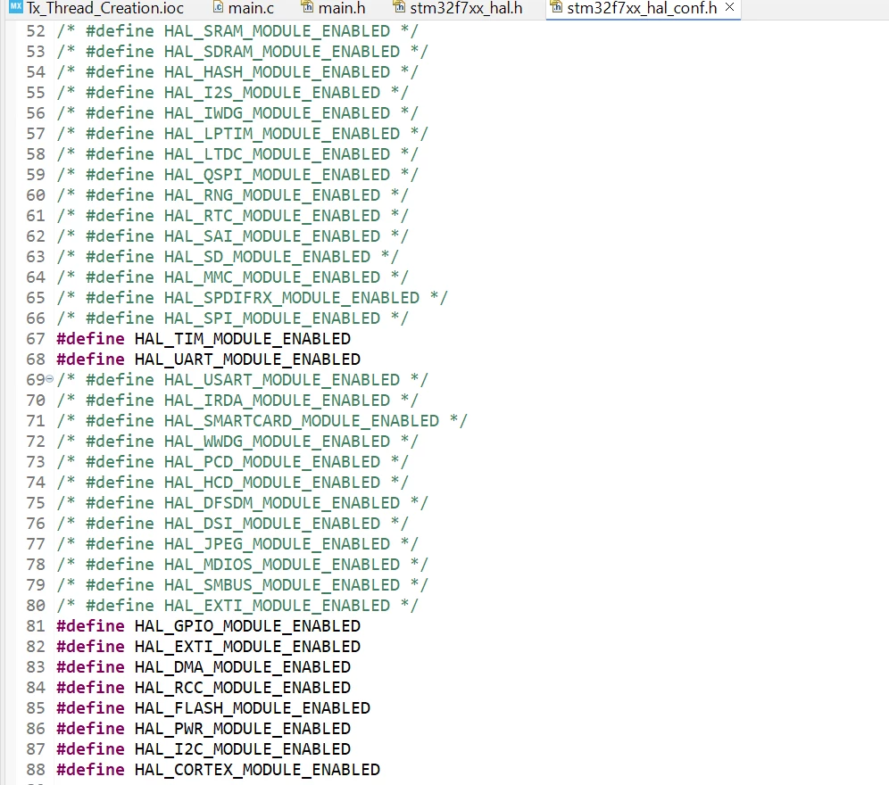889x785 pixels.
Task: Click line 67 HAL_TIM_MODULE_ENABLED
Action: pyautogui.click(x=204, y=339)
